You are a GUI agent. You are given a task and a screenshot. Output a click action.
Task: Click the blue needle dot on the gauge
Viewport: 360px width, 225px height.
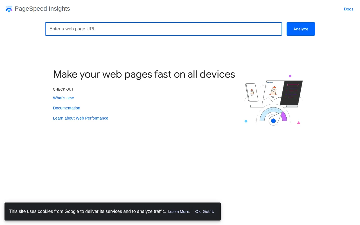tap(273, 121)
